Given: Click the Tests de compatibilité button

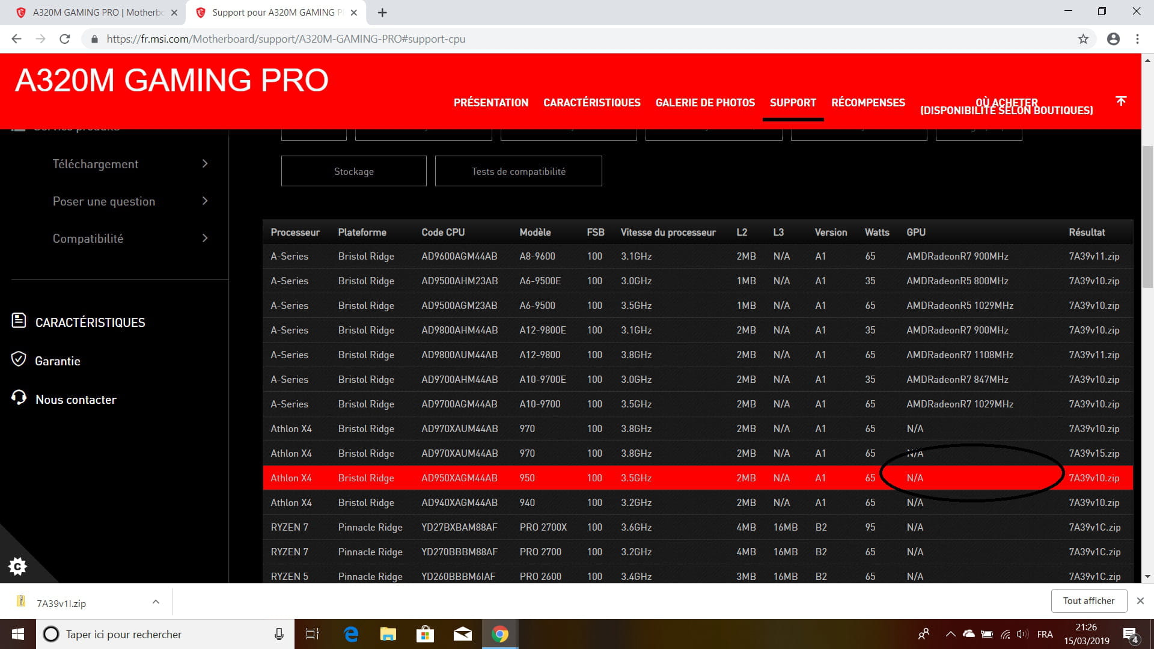Looking at the screenshot, I should pyautogui.click(x=519, y=171).
